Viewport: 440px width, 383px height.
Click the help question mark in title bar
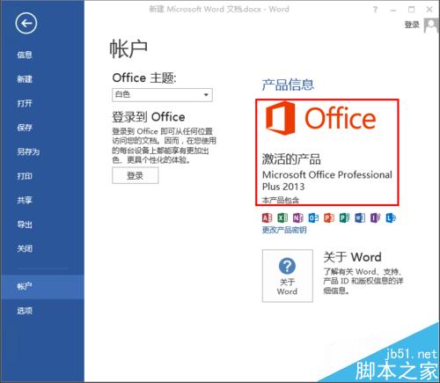pos(375,10)
